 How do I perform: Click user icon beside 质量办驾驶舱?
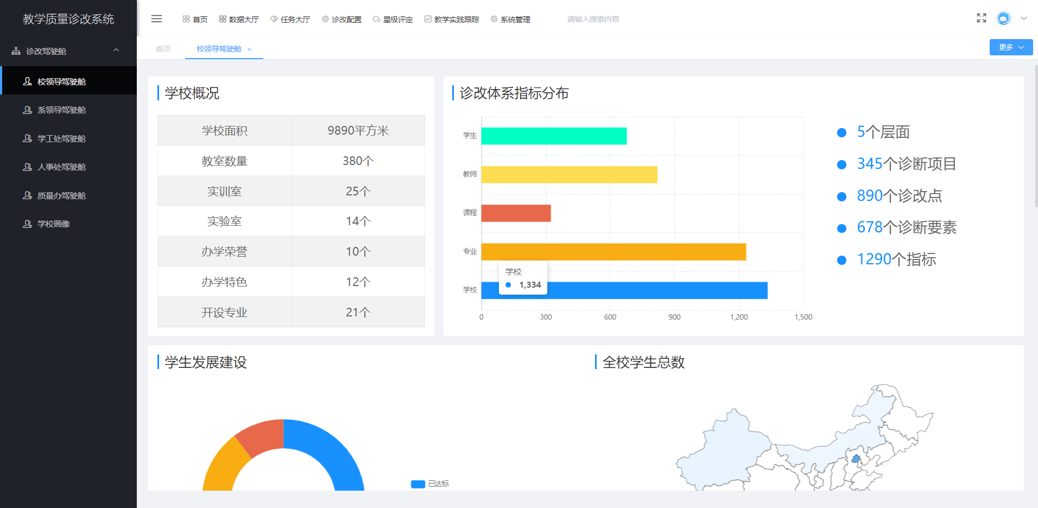tap(27, 195)
